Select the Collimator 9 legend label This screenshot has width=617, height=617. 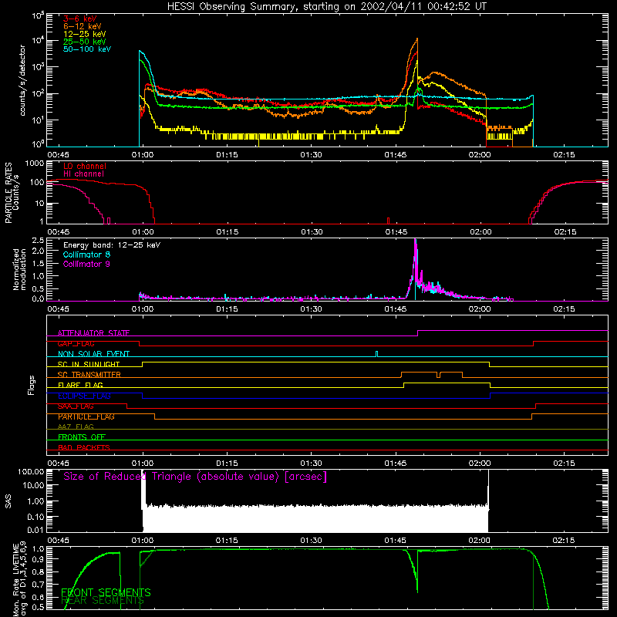point(86,264)
